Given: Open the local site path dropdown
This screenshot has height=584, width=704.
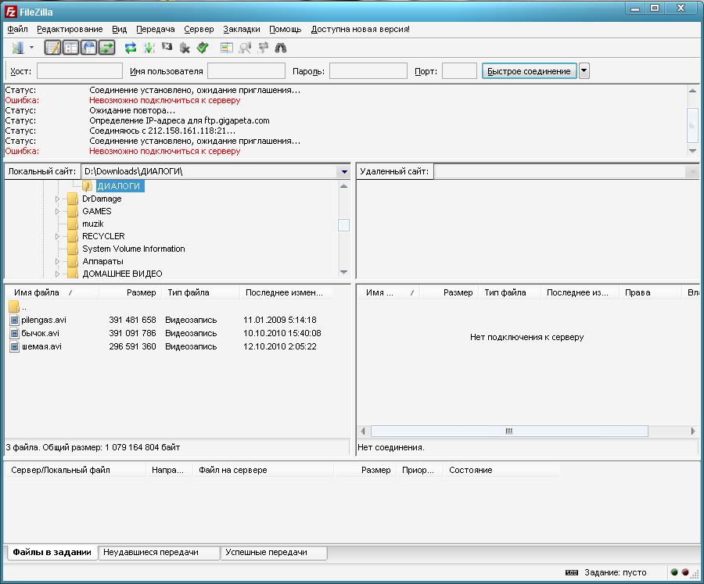Looking at the screenshot, I should [344, 171].
